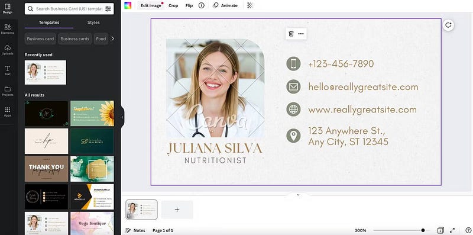
Task: Open the Apps grid panel
Action: (8, 111)
